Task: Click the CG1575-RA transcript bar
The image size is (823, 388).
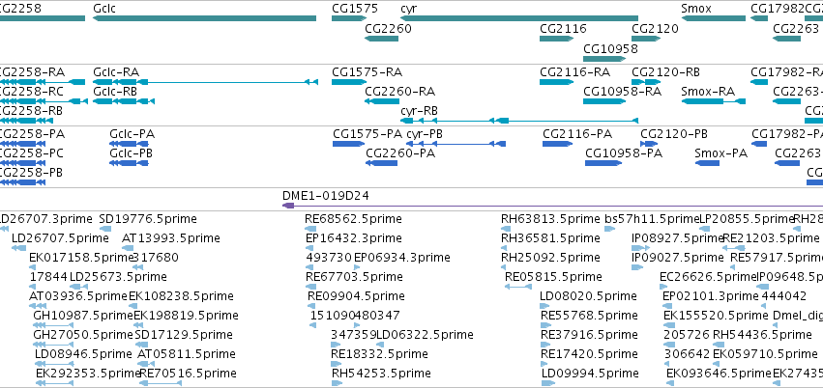Action: point(349,82)
